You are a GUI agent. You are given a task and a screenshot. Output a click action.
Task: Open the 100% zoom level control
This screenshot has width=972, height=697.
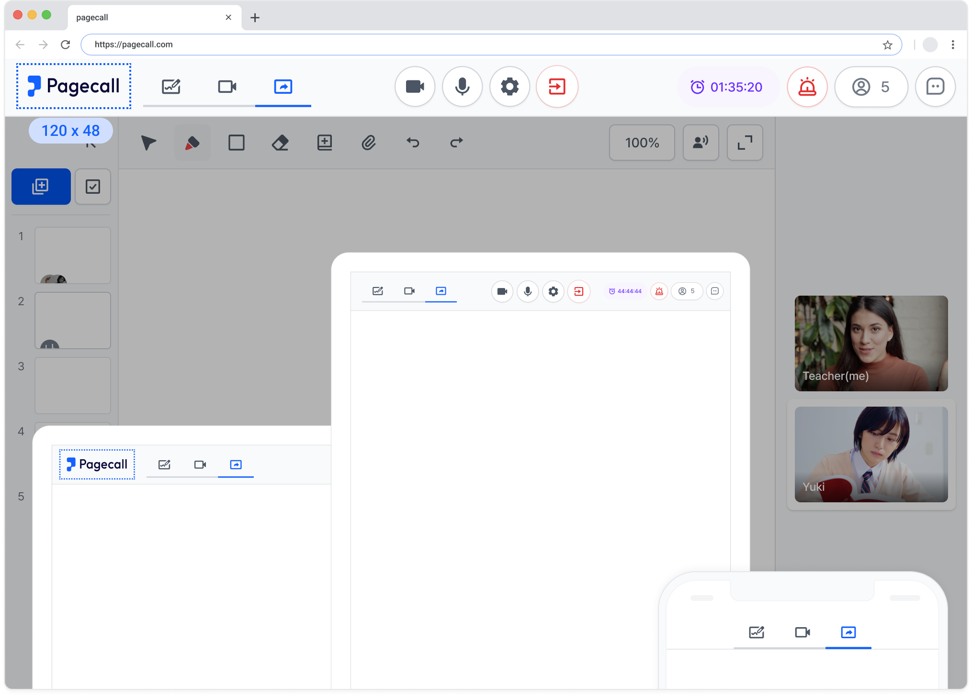pyautogui.click(x=642, y=143)
